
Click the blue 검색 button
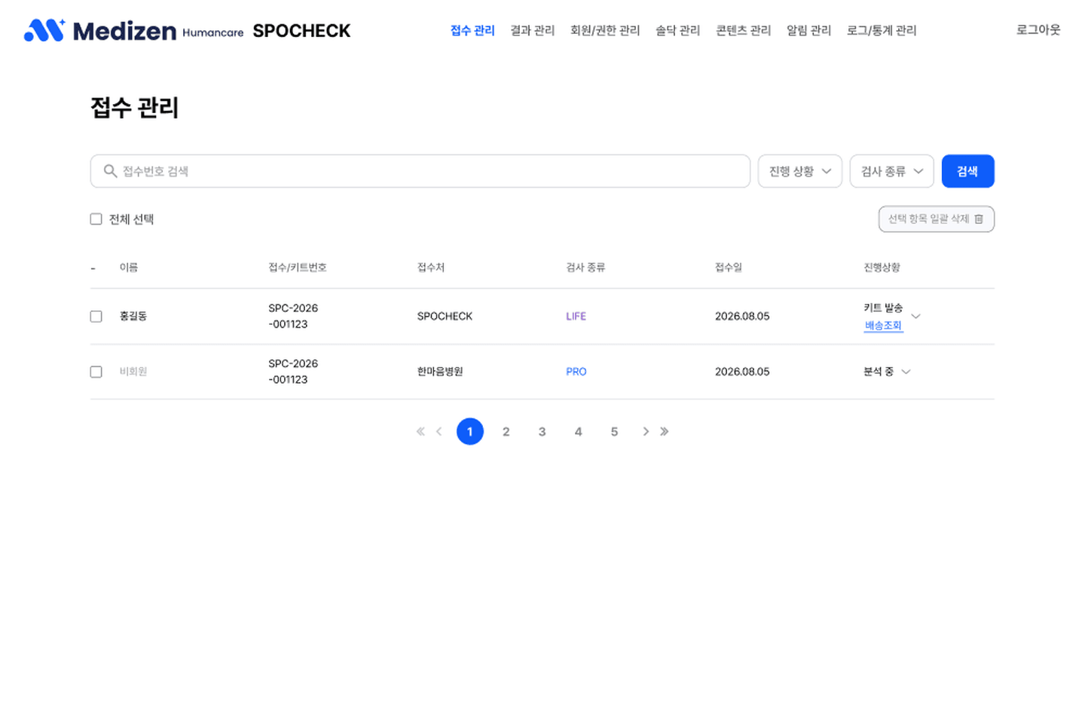pos(968,171)
